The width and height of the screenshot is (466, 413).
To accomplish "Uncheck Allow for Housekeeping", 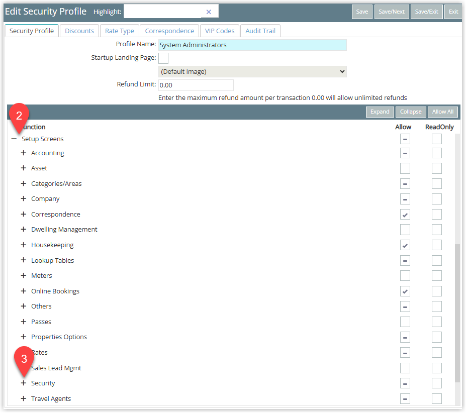I will 405,245.
